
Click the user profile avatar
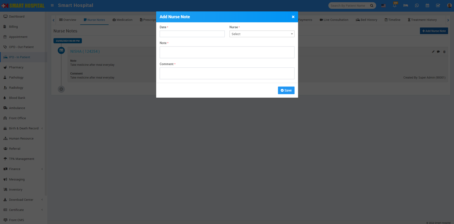pyautogui.click(x=449, y=6)
